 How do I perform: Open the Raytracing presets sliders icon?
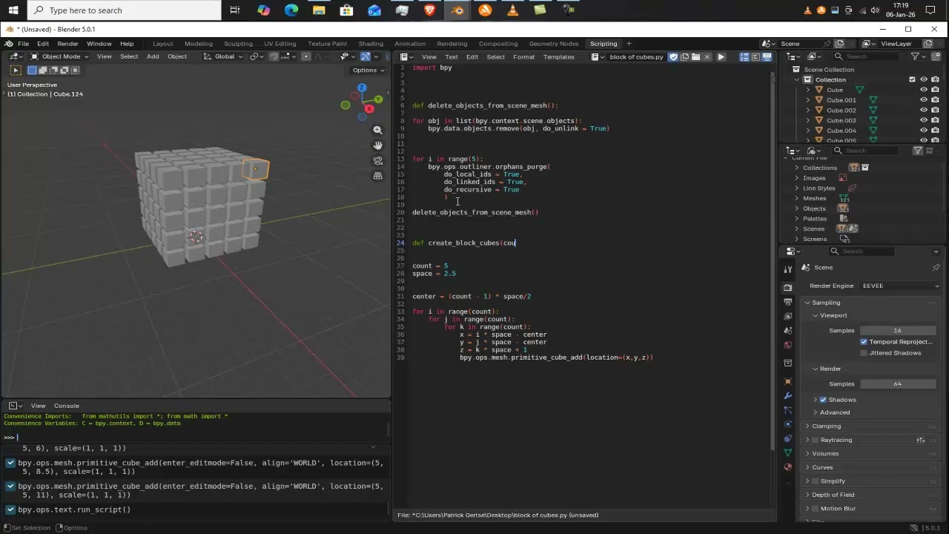(x=921, y=440)
